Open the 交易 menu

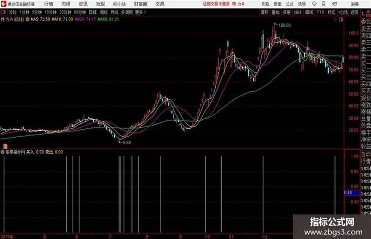(160, 4)
